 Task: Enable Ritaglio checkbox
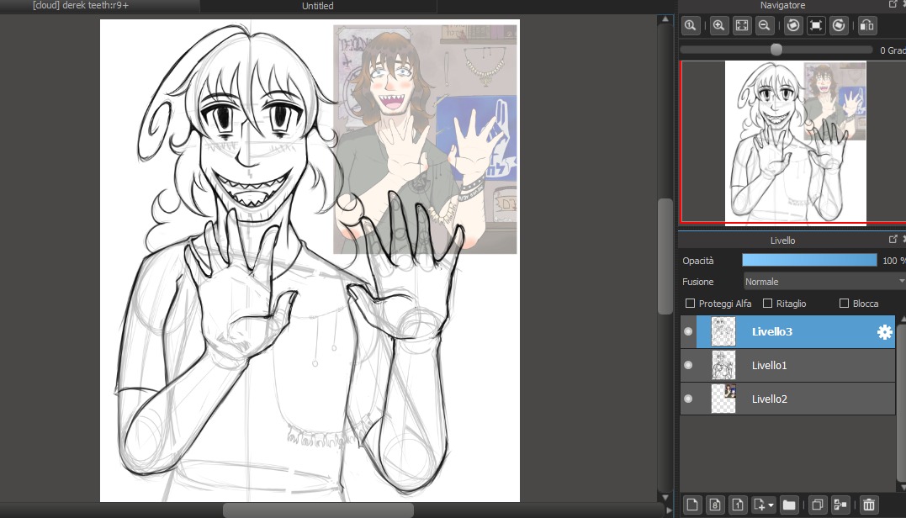[x=767, y=304]
